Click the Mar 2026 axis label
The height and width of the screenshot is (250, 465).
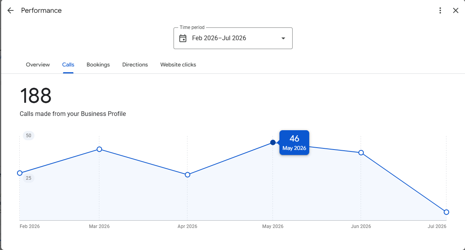click(99, 226)
